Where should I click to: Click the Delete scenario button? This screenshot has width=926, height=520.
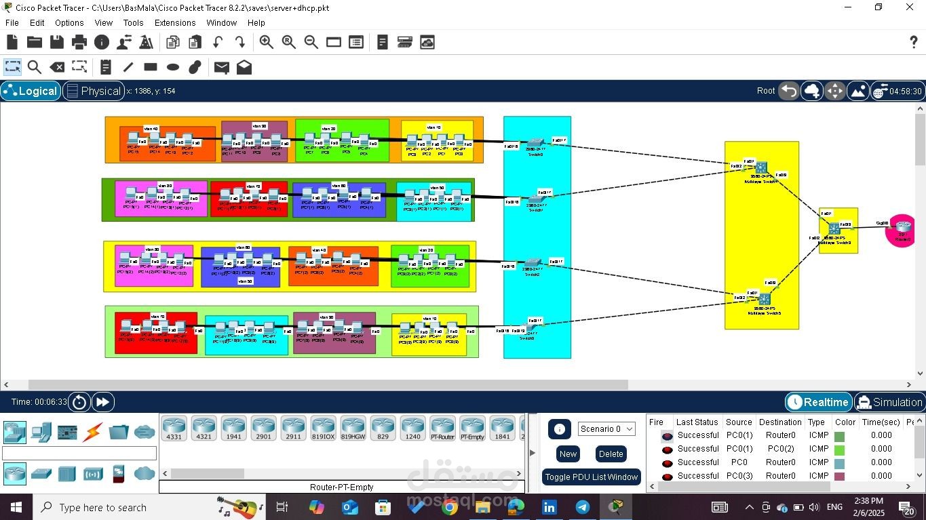(x=610, y=454)
